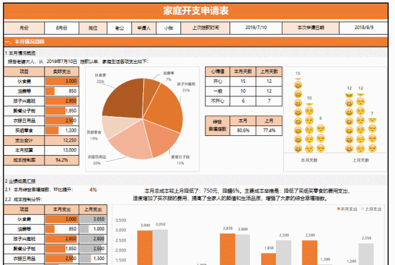This screenshot has height=265, width=395.
Task: Select the 本月预算 value 13,000
Action: [x=62, y=150]
